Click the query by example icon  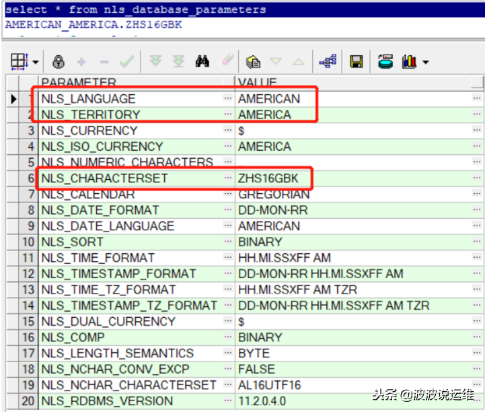pyautogui.click(x=253, y=61)
